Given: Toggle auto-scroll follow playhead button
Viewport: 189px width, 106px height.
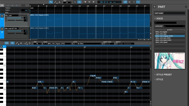Looking at the screenshot, I should coord(79,2).
